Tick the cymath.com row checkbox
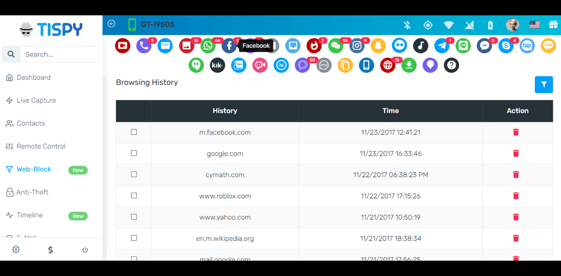The image size is (561, 276). click(134, 175)
